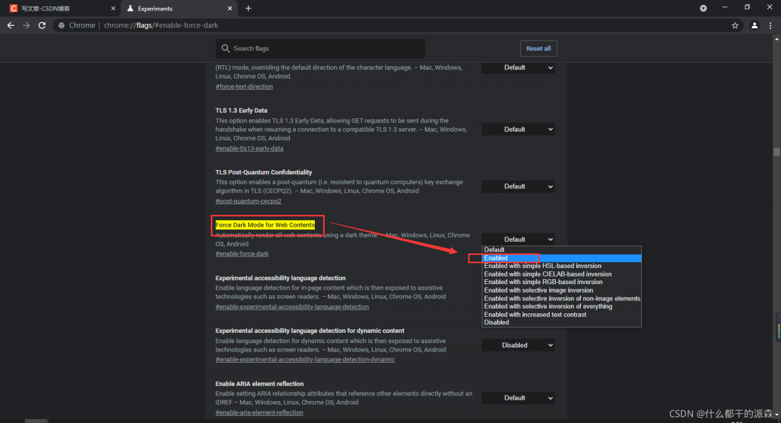
Task: Select Disabled in the dropdown list
Action: pyautogui.click(x=561, y=322)
